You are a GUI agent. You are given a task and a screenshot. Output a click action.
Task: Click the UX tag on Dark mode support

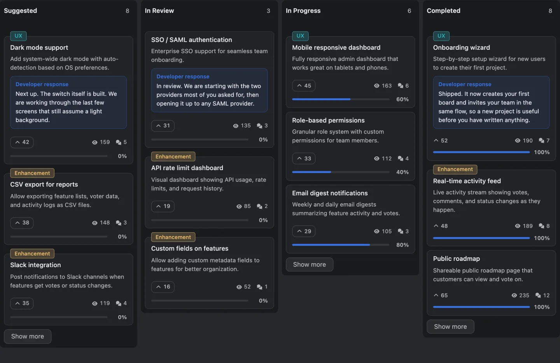(18, 36)
